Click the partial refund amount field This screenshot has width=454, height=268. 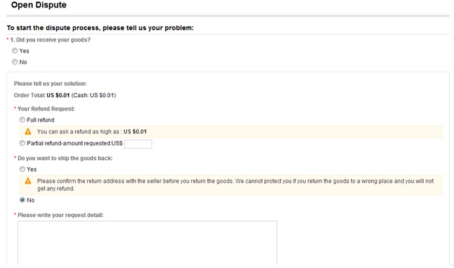point(138,144)
